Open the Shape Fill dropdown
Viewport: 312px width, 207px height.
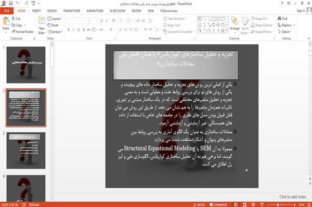(259, 19)
